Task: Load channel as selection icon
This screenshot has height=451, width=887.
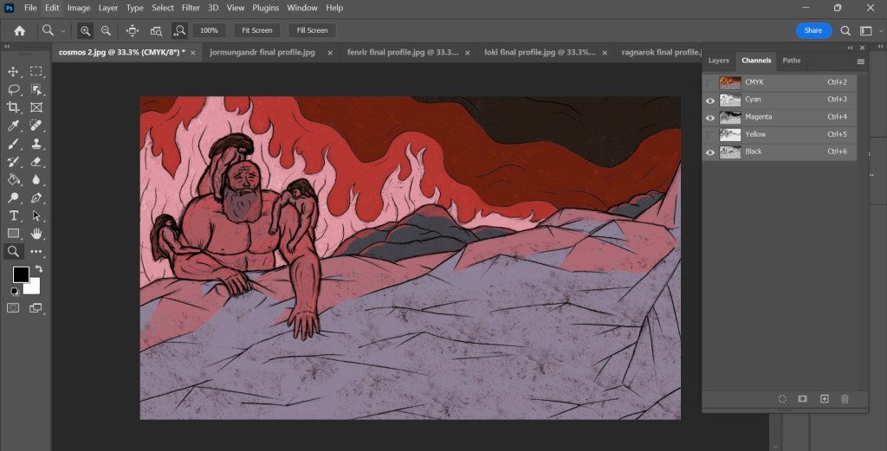Action: pyautogui.click(x=782, y=399)
